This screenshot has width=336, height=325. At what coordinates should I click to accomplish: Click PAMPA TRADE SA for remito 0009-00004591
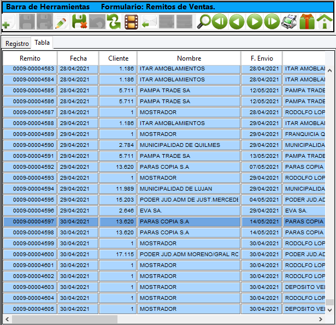pos(189,156)
